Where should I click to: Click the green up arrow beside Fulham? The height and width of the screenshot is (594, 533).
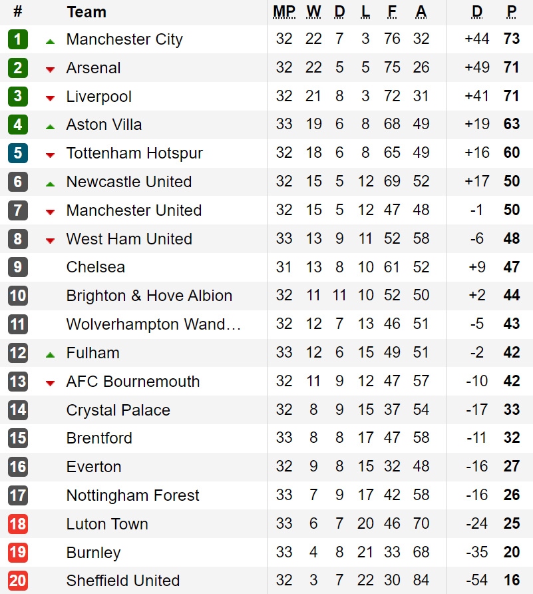[x=50, y=355]
